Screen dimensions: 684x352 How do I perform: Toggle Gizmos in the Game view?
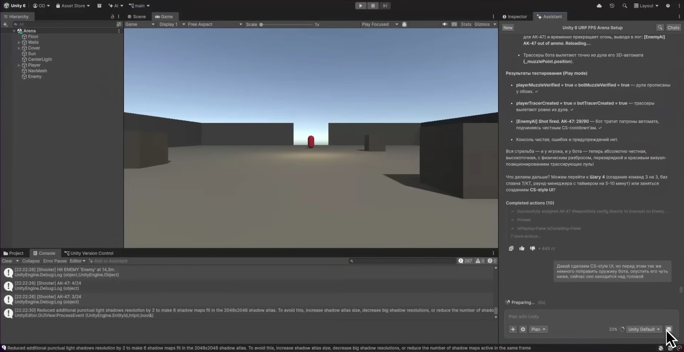482,24
